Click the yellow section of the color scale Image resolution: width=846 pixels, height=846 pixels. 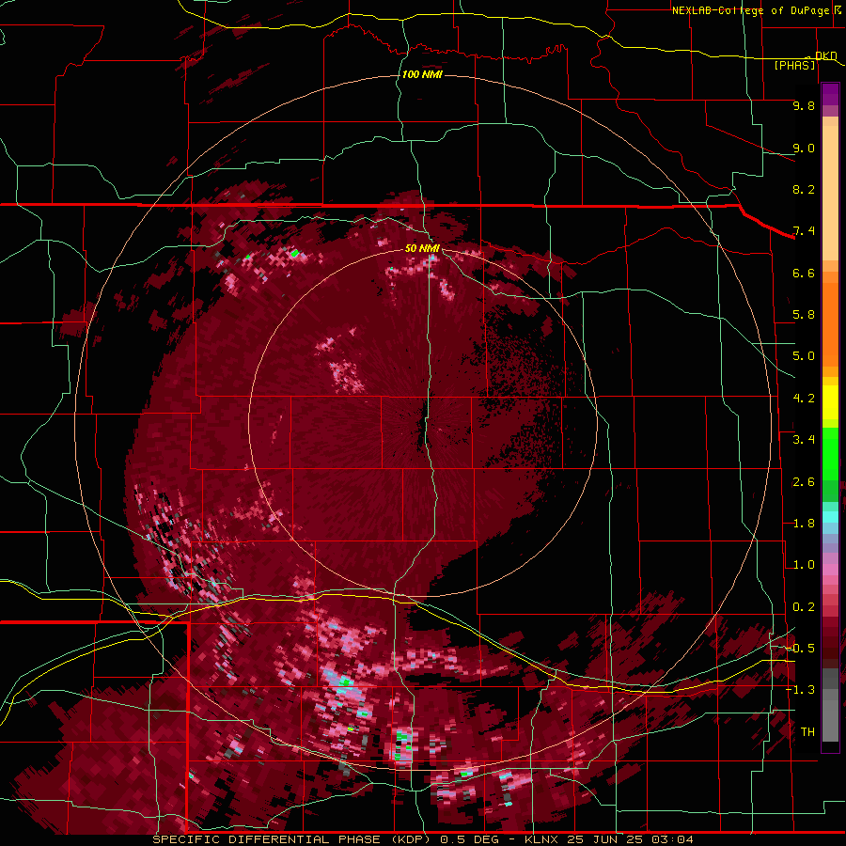click(830, 402)
